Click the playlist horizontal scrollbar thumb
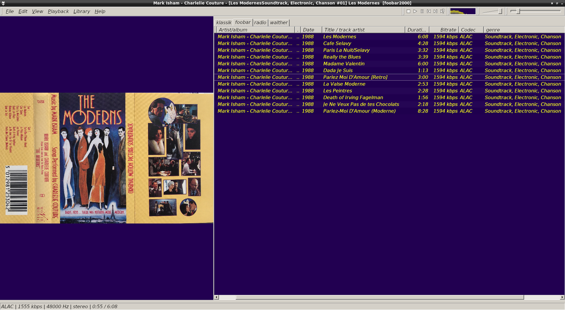Viewport: 565px width, 310px height. 380,297
